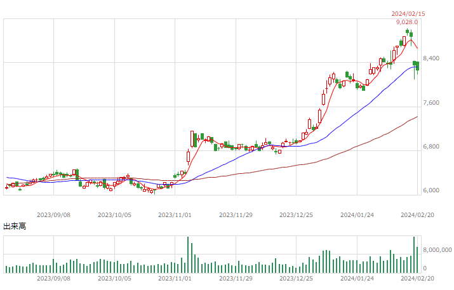The width and height of the screenshot is (454, 290).
Task: Click the 2023/11/29 date under price chart
Action: click(236, 215)
